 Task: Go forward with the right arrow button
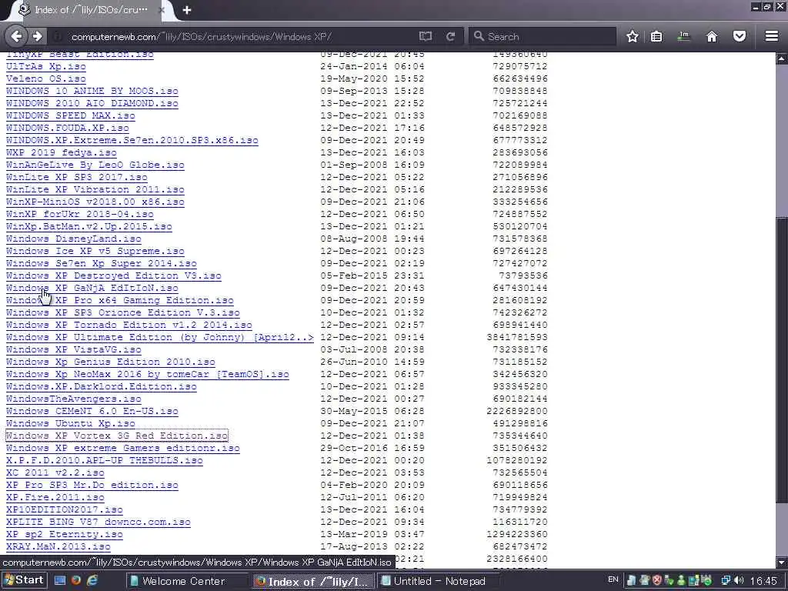(x=38, y=36)
